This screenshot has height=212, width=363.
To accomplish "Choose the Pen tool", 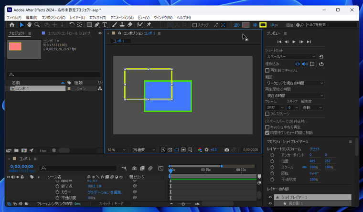I will coord(97,25).
